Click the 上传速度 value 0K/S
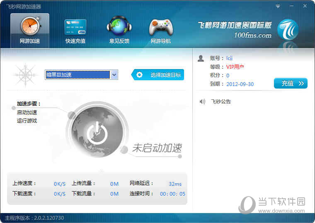The width and height of the screenshot is (315, 223). pyautogui.click(x=60, y=184)
